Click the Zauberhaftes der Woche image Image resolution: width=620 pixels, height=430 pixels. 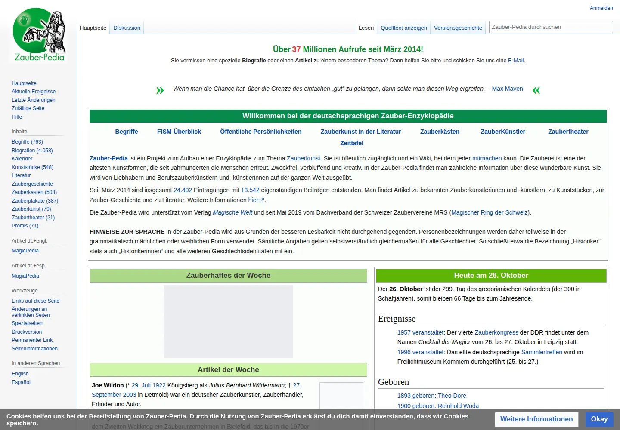[228, 321]
